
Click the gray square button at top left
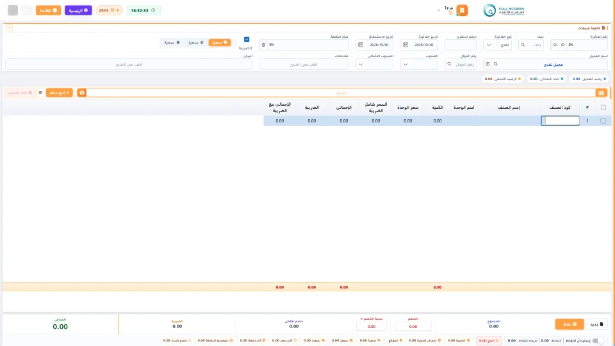coord(13,10)
